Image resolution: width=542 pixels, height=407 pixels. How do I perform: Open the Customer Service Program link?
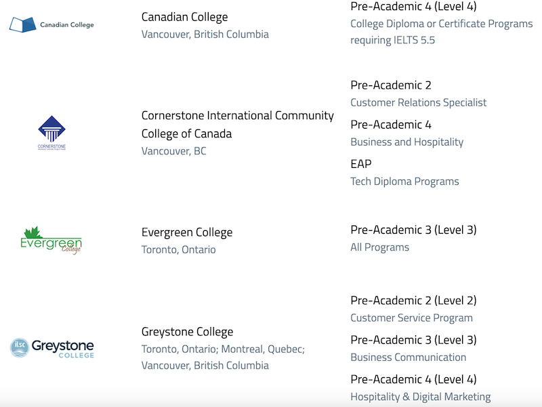coord(411,318)
